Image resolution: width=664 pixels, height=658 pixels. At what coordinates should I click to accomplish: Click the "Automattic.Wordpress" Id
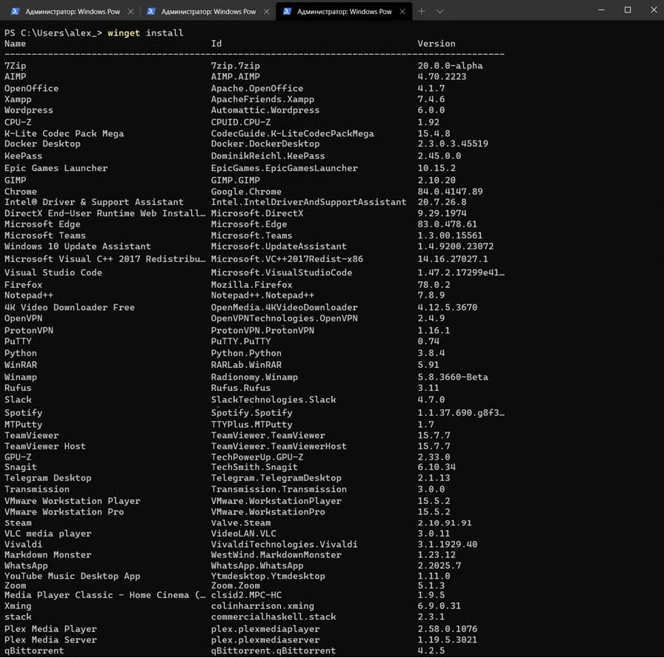tap(265, 110)
